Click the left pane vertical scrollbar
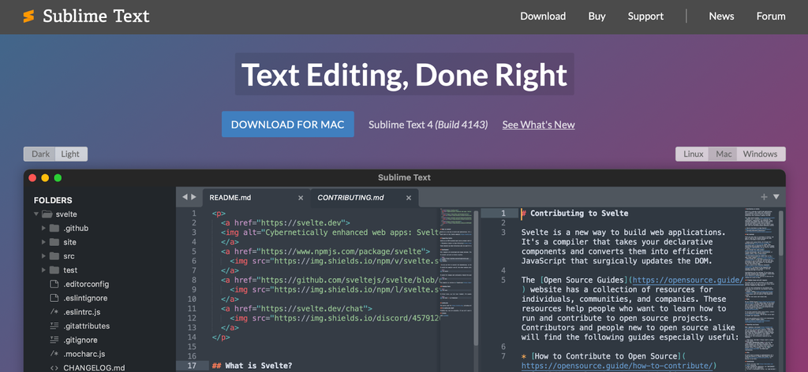Image resolution: width=808 pixels, height=372 pixels. coord(476,277)
